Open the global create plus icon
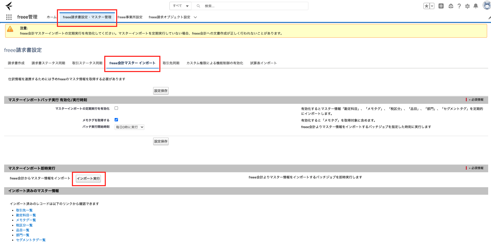 point(441,6)
